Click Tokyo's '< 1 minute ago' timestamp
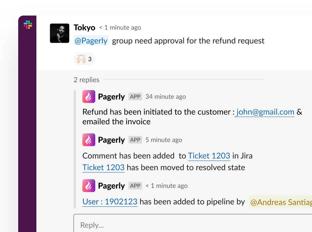Viewport: 312px width, 232px height. (120, 28)
